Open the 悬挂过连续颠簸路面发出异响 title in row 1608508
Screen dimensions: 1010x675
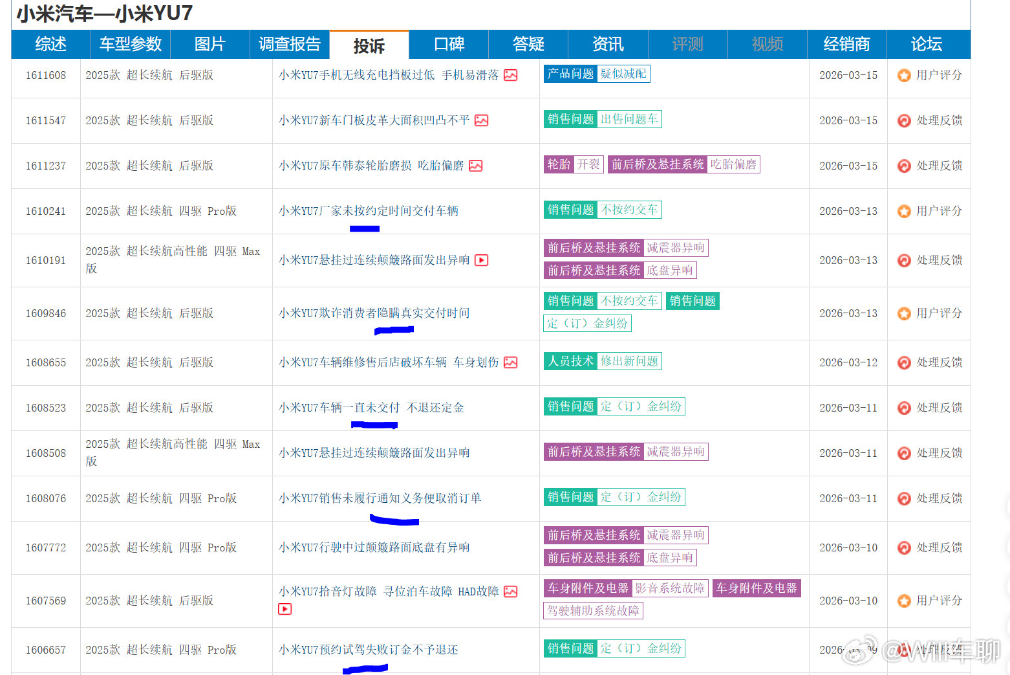click(x=374, y=453)
